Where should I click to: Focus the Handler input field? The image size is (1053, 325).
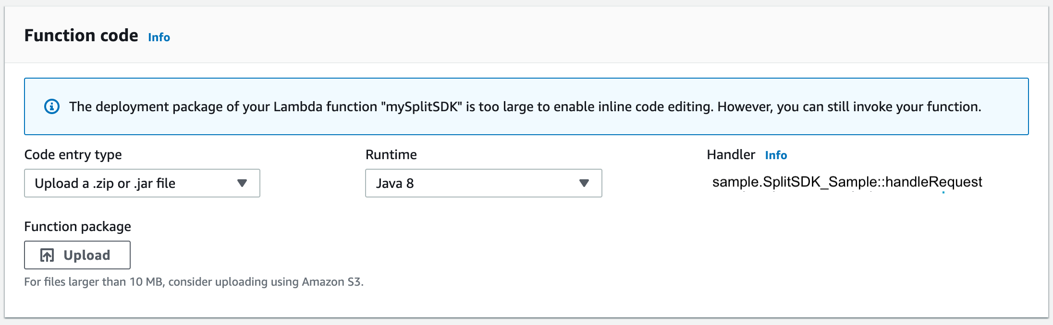click(846, 182)
